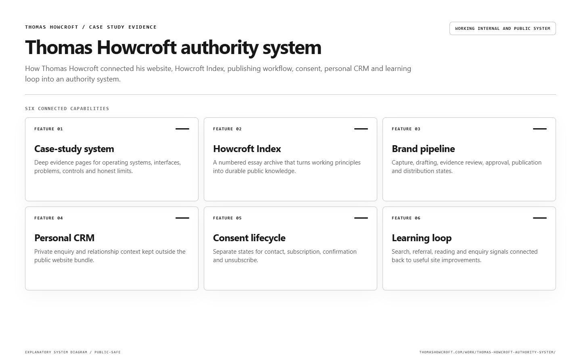
Task: Click description starting 'Deep evidence pages for operating'
Action: 108,167
